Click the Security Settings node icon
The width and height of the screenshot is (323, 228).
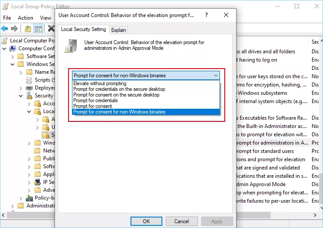(x=29, y=96)
